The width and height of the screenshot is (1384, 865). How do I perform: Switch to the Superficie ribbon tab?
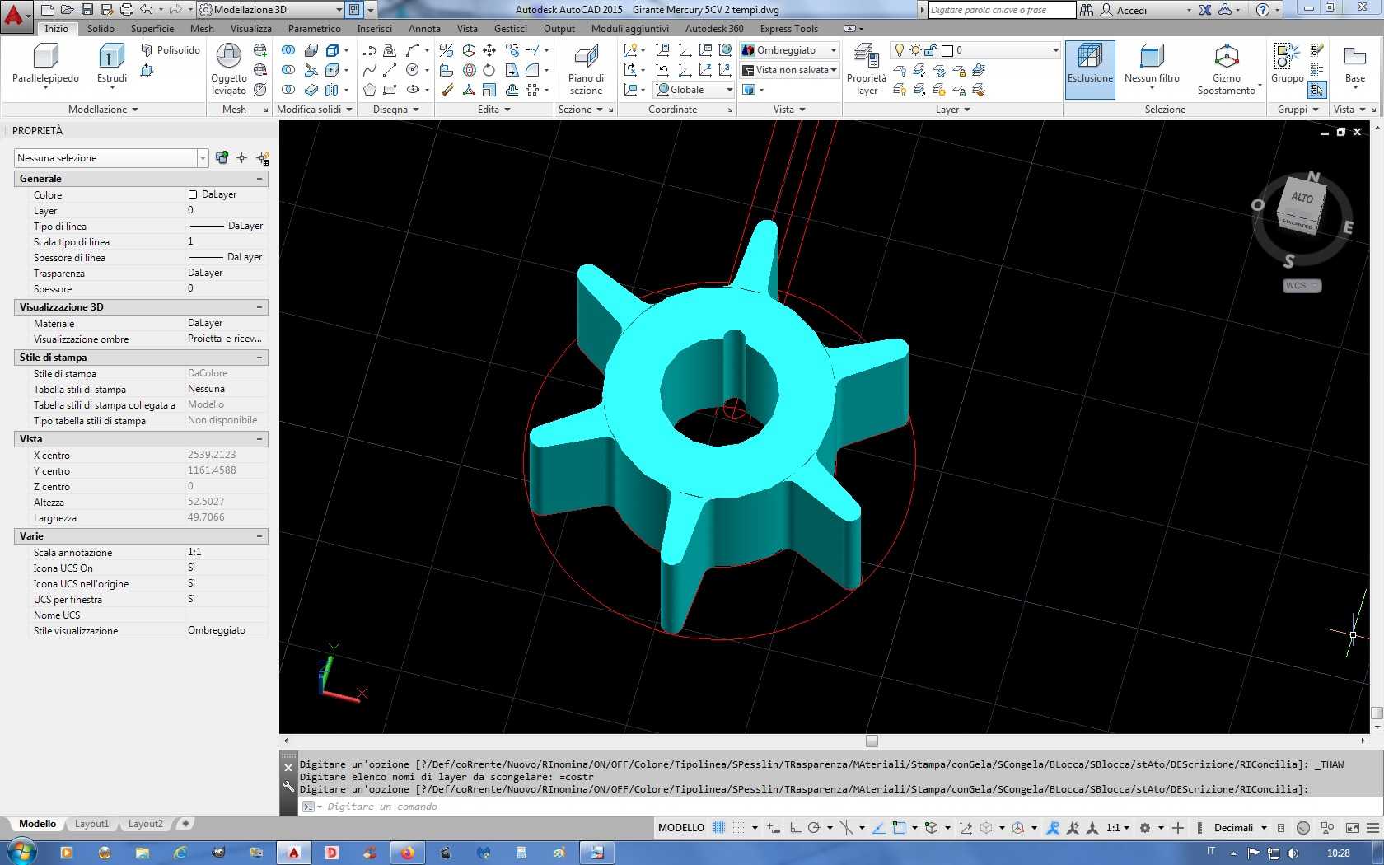click(x=152, y=29)
